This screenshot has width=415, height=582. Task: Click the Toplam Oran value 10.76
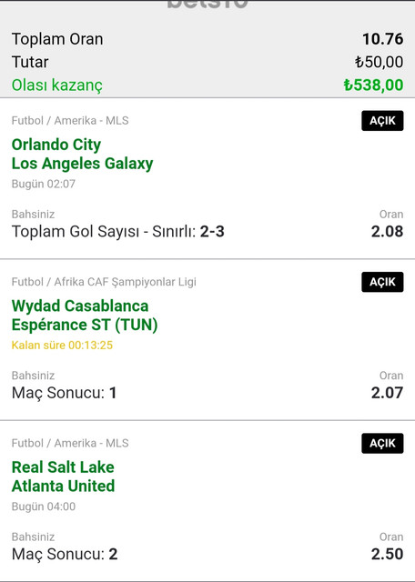(x=382, y=39)
